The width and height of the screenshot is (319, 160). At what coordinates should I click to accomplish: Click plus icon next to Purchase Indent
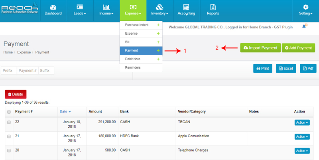tap(158, 25)
